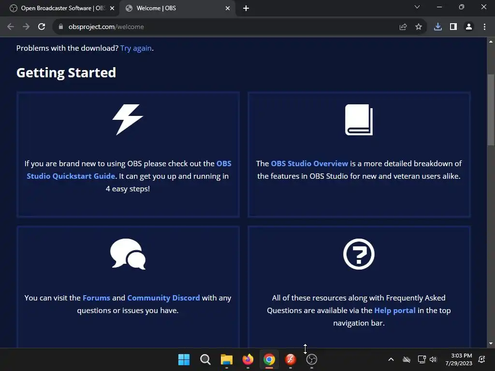Image resolution: width=495 pixels, height=371 pixels.
Task: Open the notification center icon
Action: pos(482,359)
